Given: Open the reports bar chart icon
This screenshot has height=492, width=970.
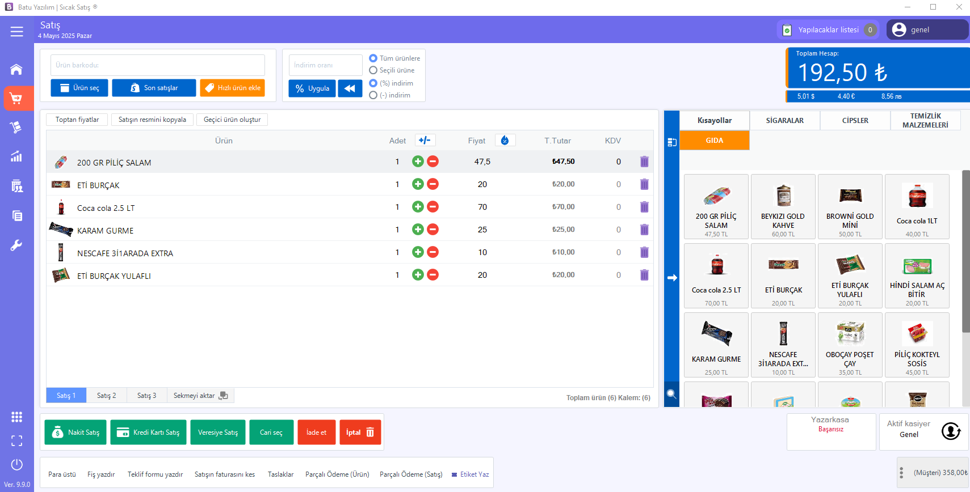Looking at the screenshot, I should [16, 156].
